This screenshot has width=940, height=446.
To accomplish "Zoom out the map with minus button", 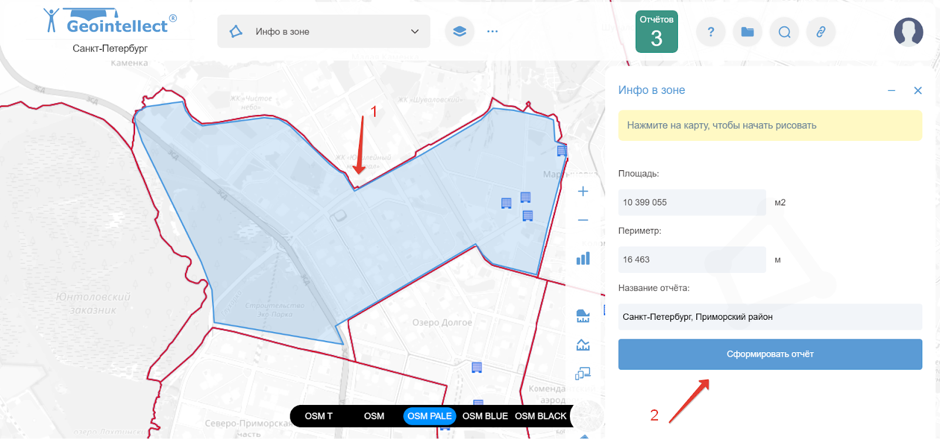I will click(583, 220).
